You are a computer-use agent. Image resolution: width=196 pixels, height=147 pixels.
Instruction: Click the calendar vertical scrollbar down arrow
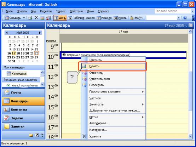[x=190, y=136]
